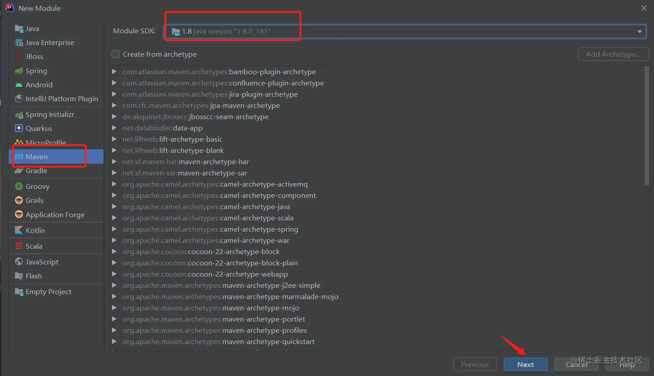Click the Previous button
The height and width of the screenshot is (376, 654).
(x=475, y=365)
